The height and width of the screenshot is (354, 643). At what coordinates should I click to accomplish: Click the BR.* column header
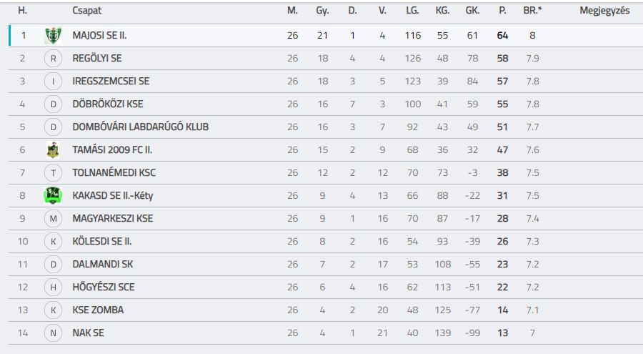pyautogui.click(x=532, y=11)
